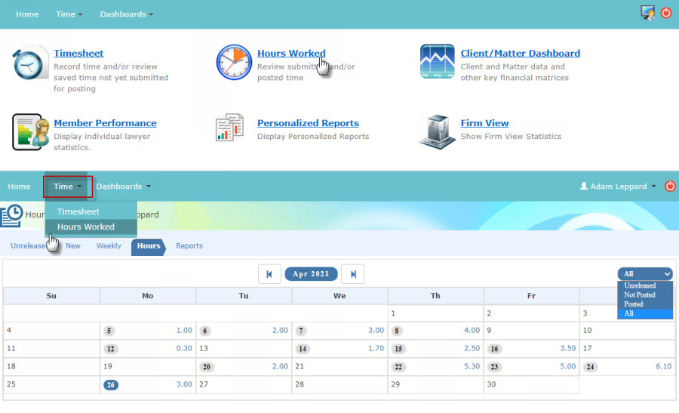Click the Personalized Reports documents icon
The image size is (679, 413).
(x=230, y=128)
